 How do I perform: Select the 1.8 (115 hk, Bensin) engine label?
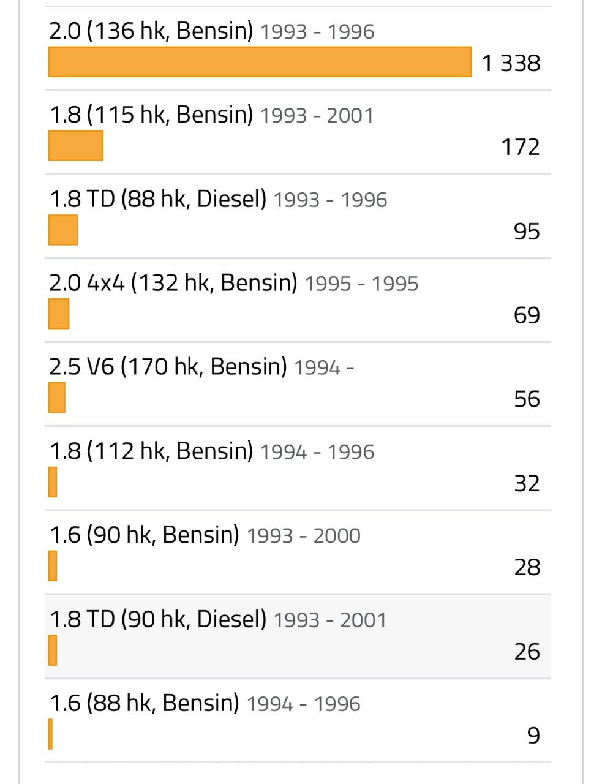point(151,115)
